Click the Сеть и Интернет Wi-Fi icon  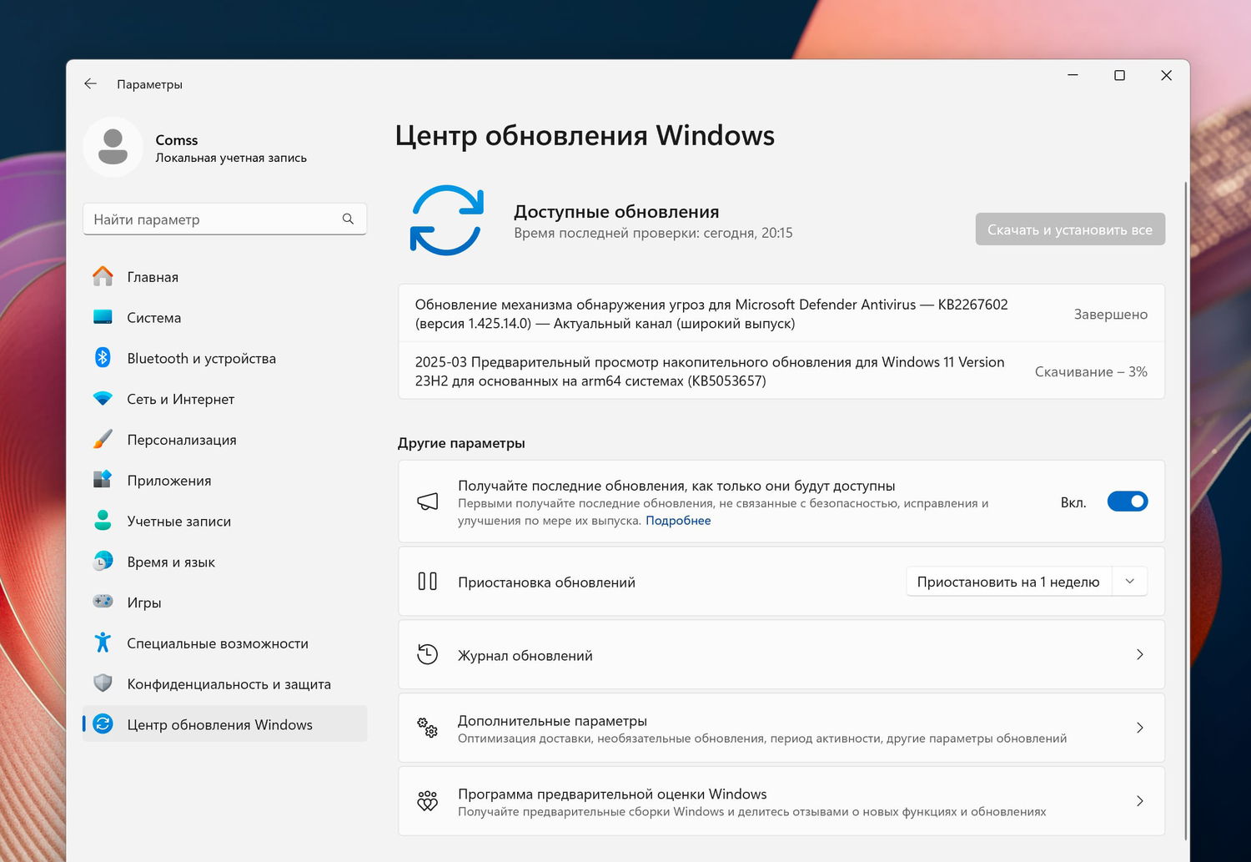[103, 399]
